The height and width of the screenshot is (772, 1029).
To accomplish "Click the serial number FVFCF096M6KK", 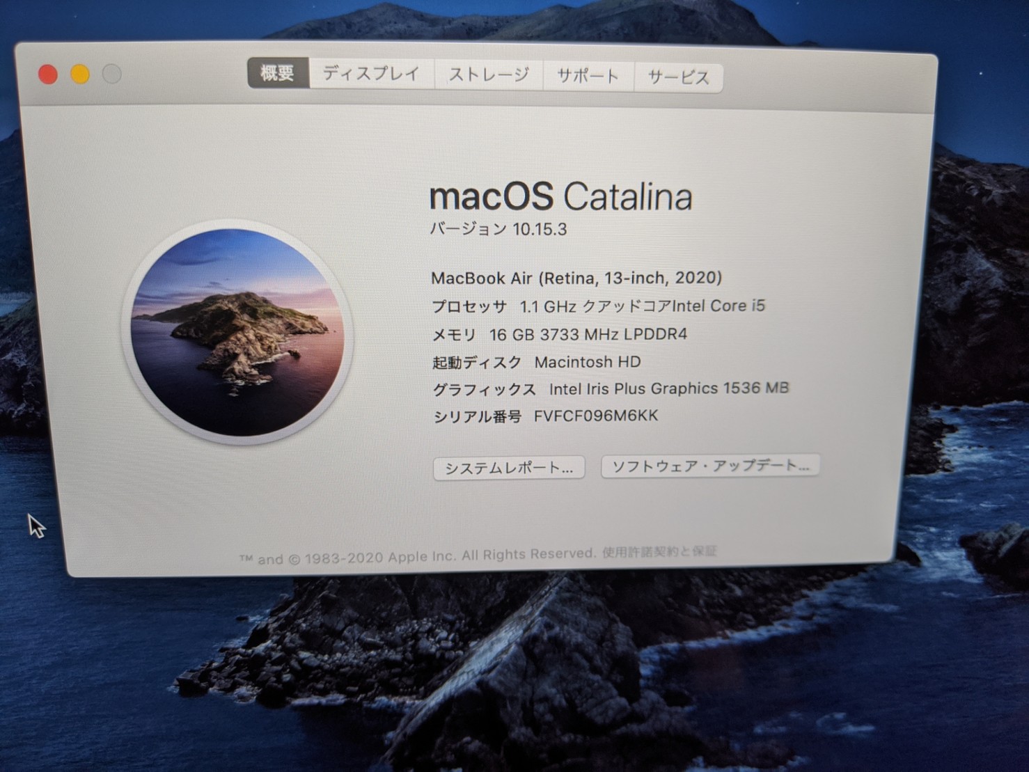I will [596, 416].
